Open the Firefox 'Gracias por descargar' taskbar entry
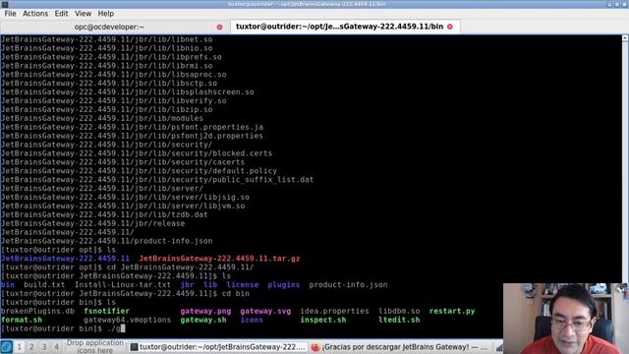 pos(400,347)
